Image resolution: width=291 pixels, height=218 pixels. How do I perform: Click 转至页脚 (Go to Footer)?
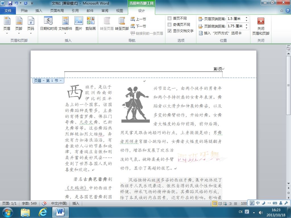(122, 23)
